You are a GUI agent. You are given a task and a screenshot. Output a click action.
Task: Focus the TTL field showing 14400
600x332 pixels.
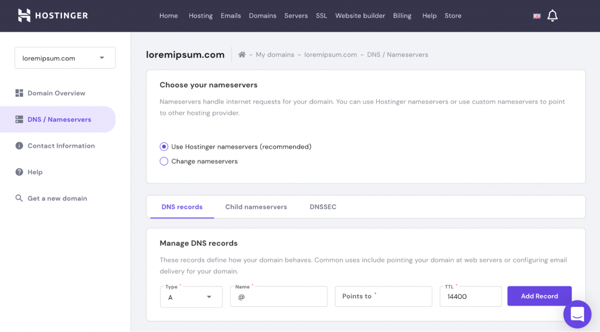click(471, 297)
